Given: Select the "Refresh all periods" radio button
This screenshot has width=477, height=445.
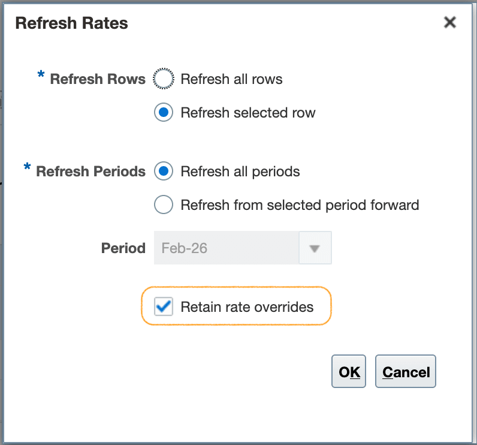Looking at the screenshot, I should tap(164, 172).
